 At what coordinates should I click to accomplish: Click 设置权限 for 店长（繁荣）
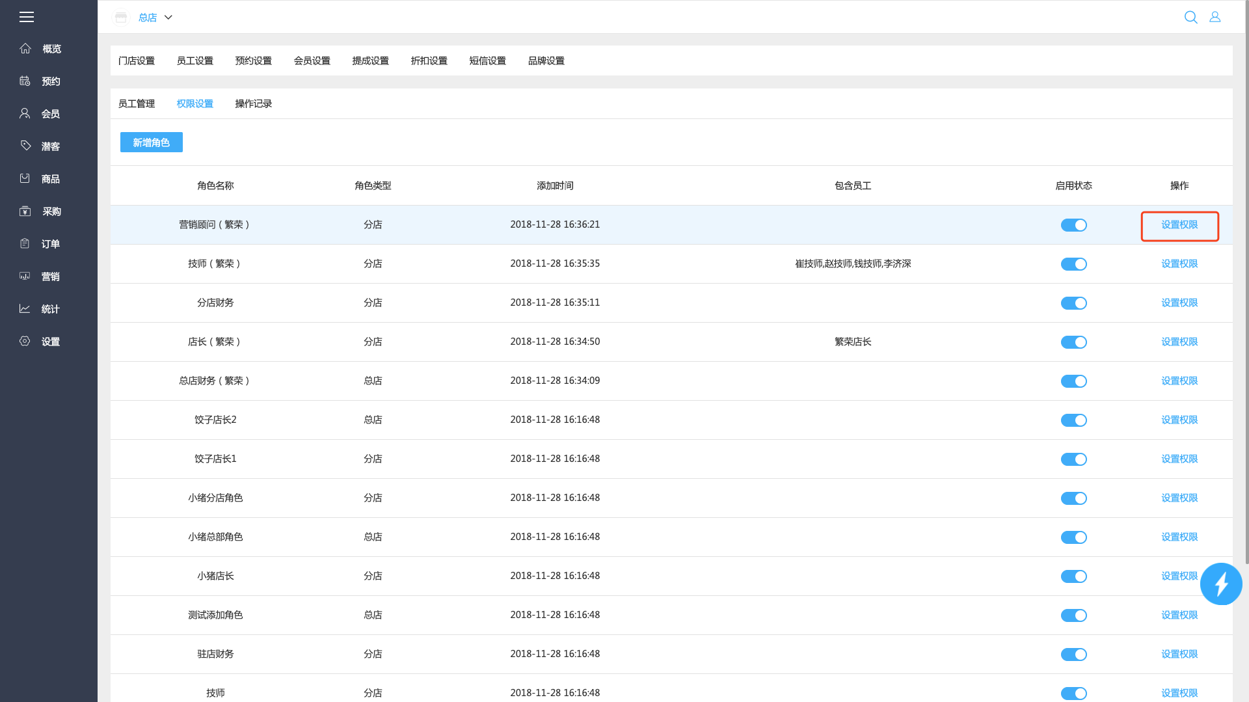pyautogui.click(x=1179, y=342)
